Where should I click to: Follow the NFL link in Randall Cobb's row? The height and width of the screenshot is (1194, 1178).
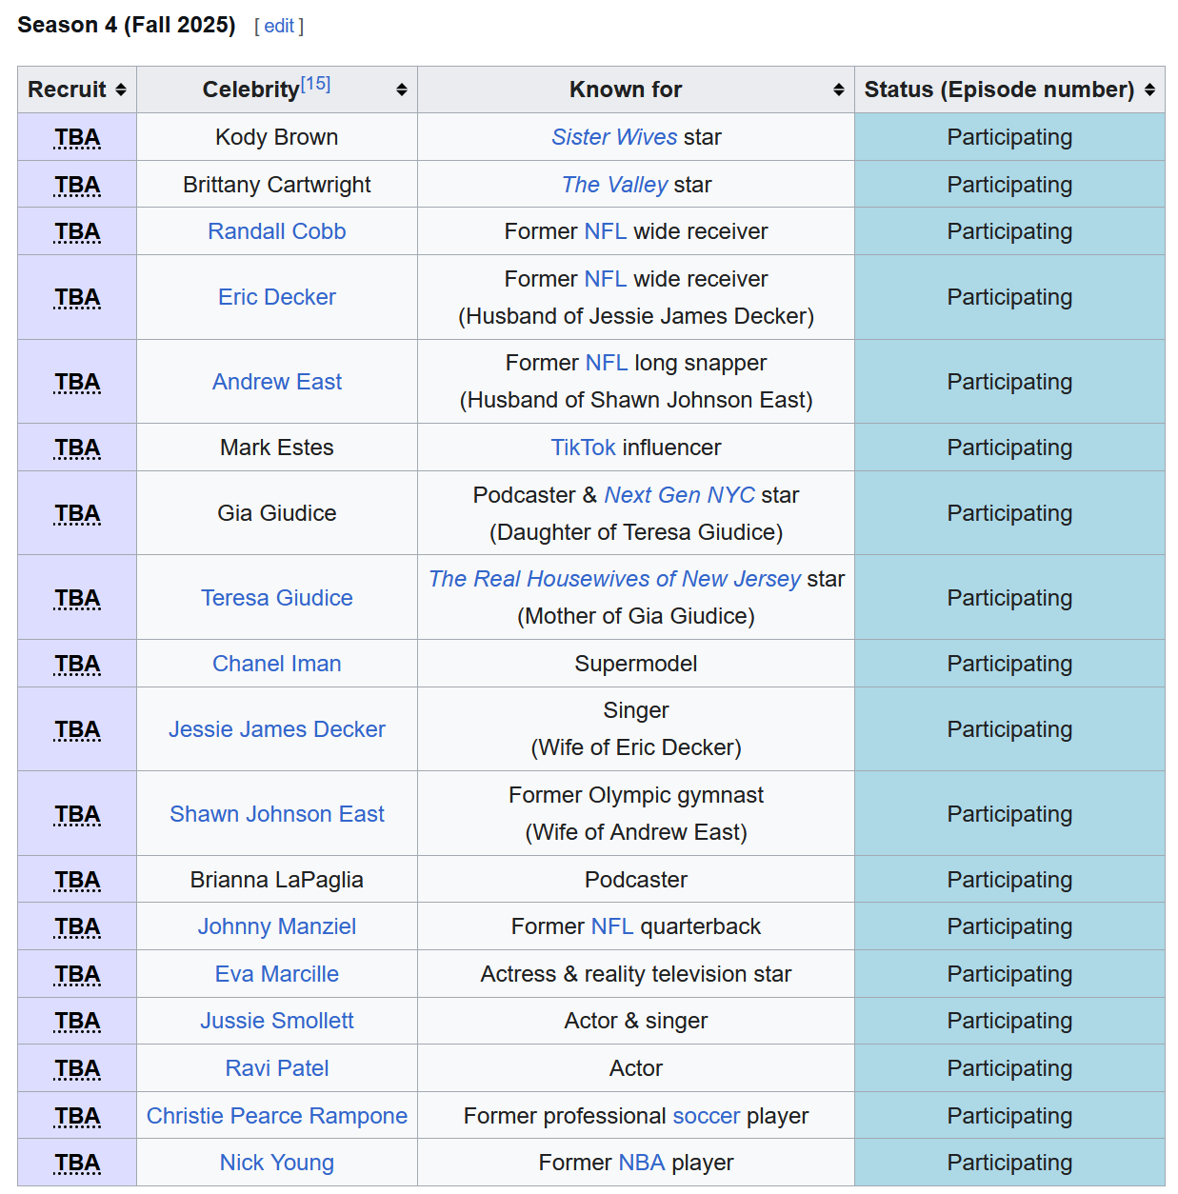click(606, 231)
